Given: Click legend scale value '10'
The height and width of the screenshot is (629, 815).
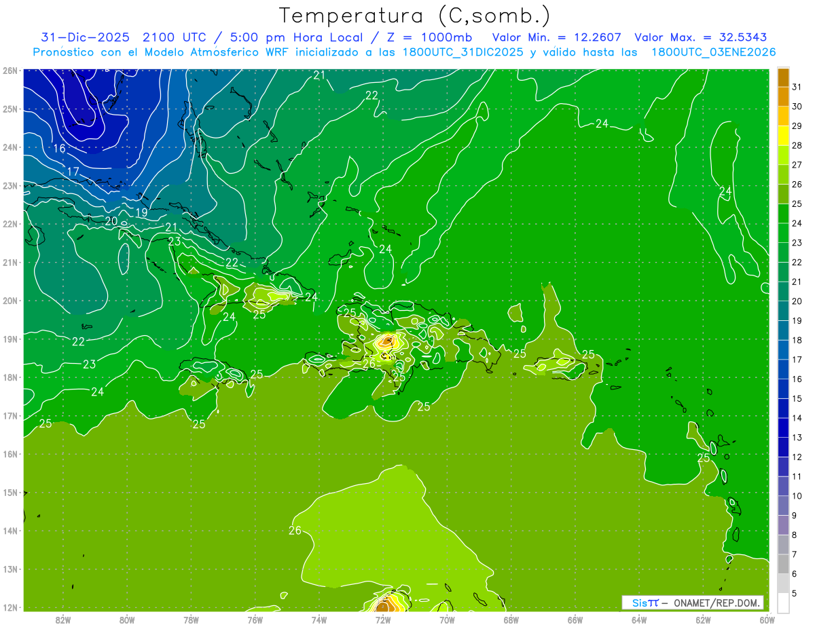Looking at the screenshot, I should click(x=797, y=496).
